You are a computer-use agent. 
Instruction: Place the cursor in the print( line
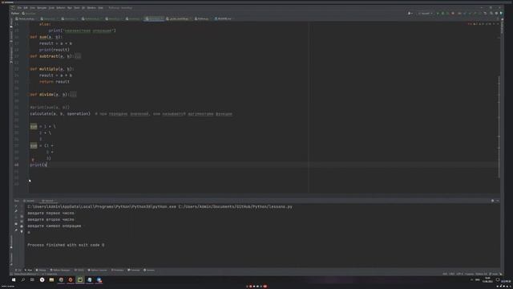click(x=38, y=165)
